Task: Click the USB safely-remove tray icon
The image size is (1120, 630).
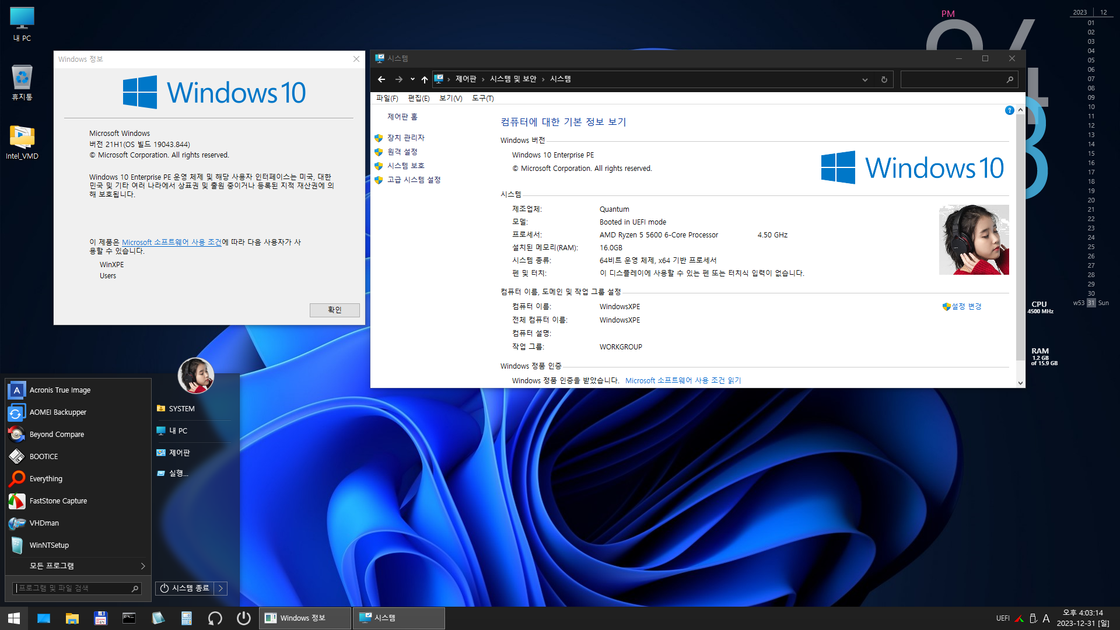Action: coord(1033,618)
